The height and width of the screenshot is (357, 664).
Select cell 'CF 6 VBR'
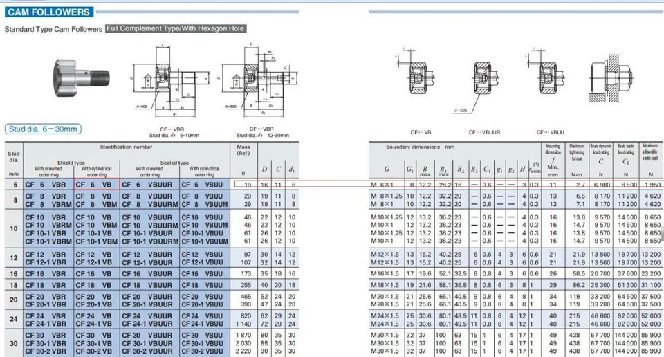coord(46,185)
